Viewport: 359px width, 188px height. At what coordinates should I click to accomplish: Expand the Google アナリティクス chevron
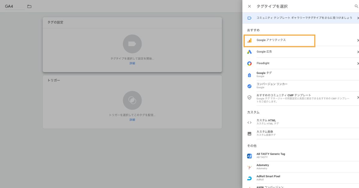(358, 40)
